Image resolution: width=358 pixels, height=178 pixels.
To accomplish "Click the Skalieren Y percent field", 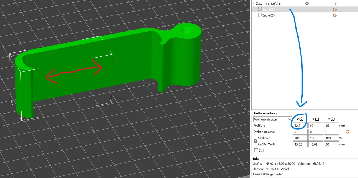I will point(315,138).
